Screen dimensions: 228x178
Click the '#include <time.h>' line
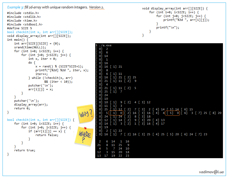tap(22, 21)
